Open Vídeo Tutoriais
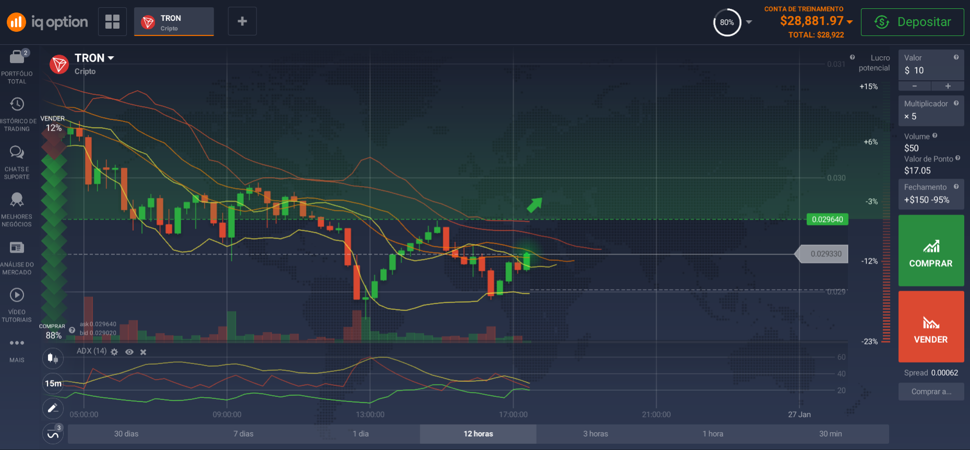Image resolution: width=970 pixels, height=450 pixels. [x=17, y=305]
